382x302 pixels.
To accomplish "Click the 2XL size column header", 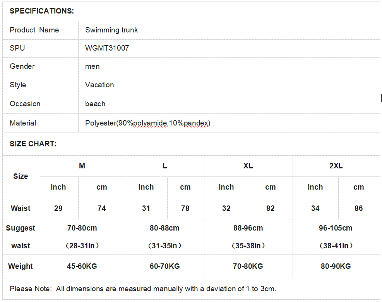I will 336,166.
